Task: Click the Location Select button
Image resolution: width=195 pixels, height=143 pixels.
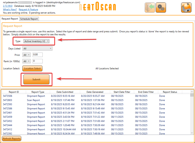Action: (32, 68)
